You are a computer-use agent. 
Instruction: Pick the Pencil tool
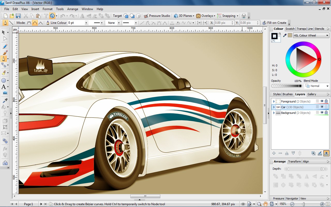pos(5,46)
